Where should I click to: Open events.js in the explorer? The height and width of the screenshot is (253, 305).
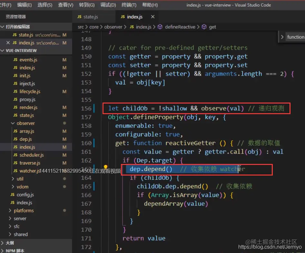pyautogui.click(x=36, y=60)
